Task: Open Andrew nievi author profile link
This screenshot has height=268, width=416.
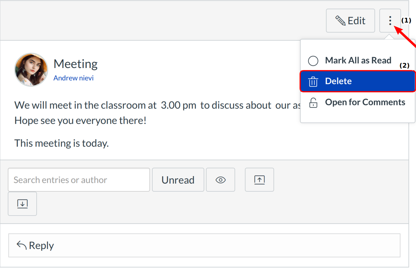Action: (73, 78)
